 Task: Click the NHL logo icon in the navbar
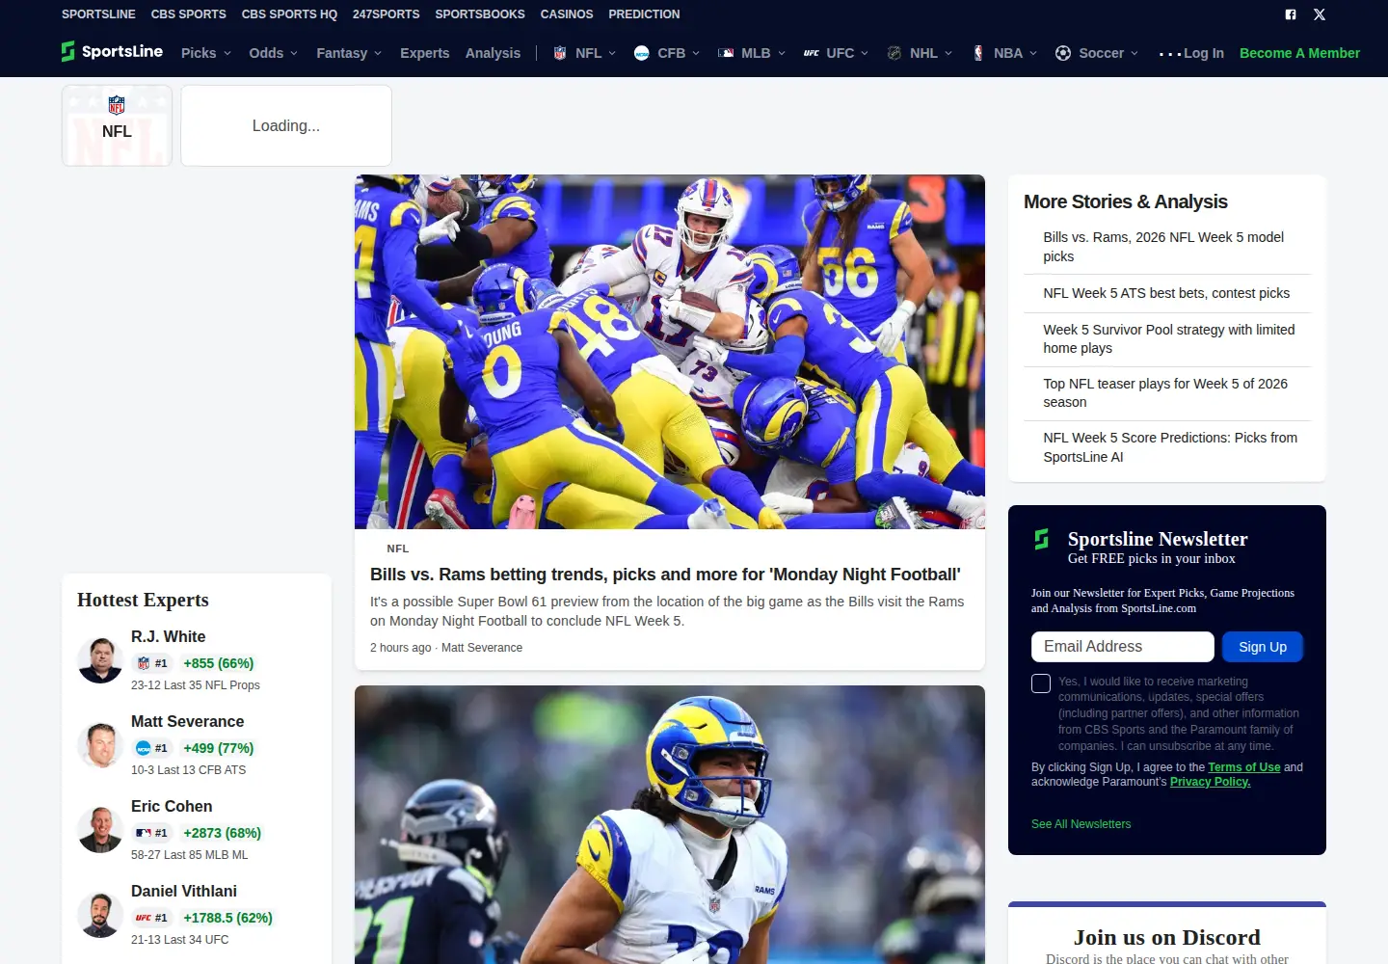pos(894,53)
